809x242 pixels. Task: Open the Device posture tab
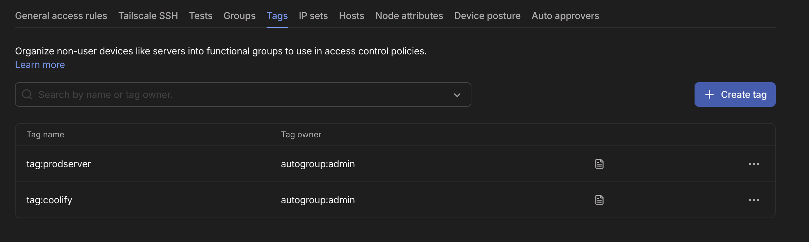(487, 16)
